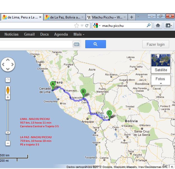The image size is (175, 169).
Task: Pan the map up with arrow control
Action: click(8, 60)
